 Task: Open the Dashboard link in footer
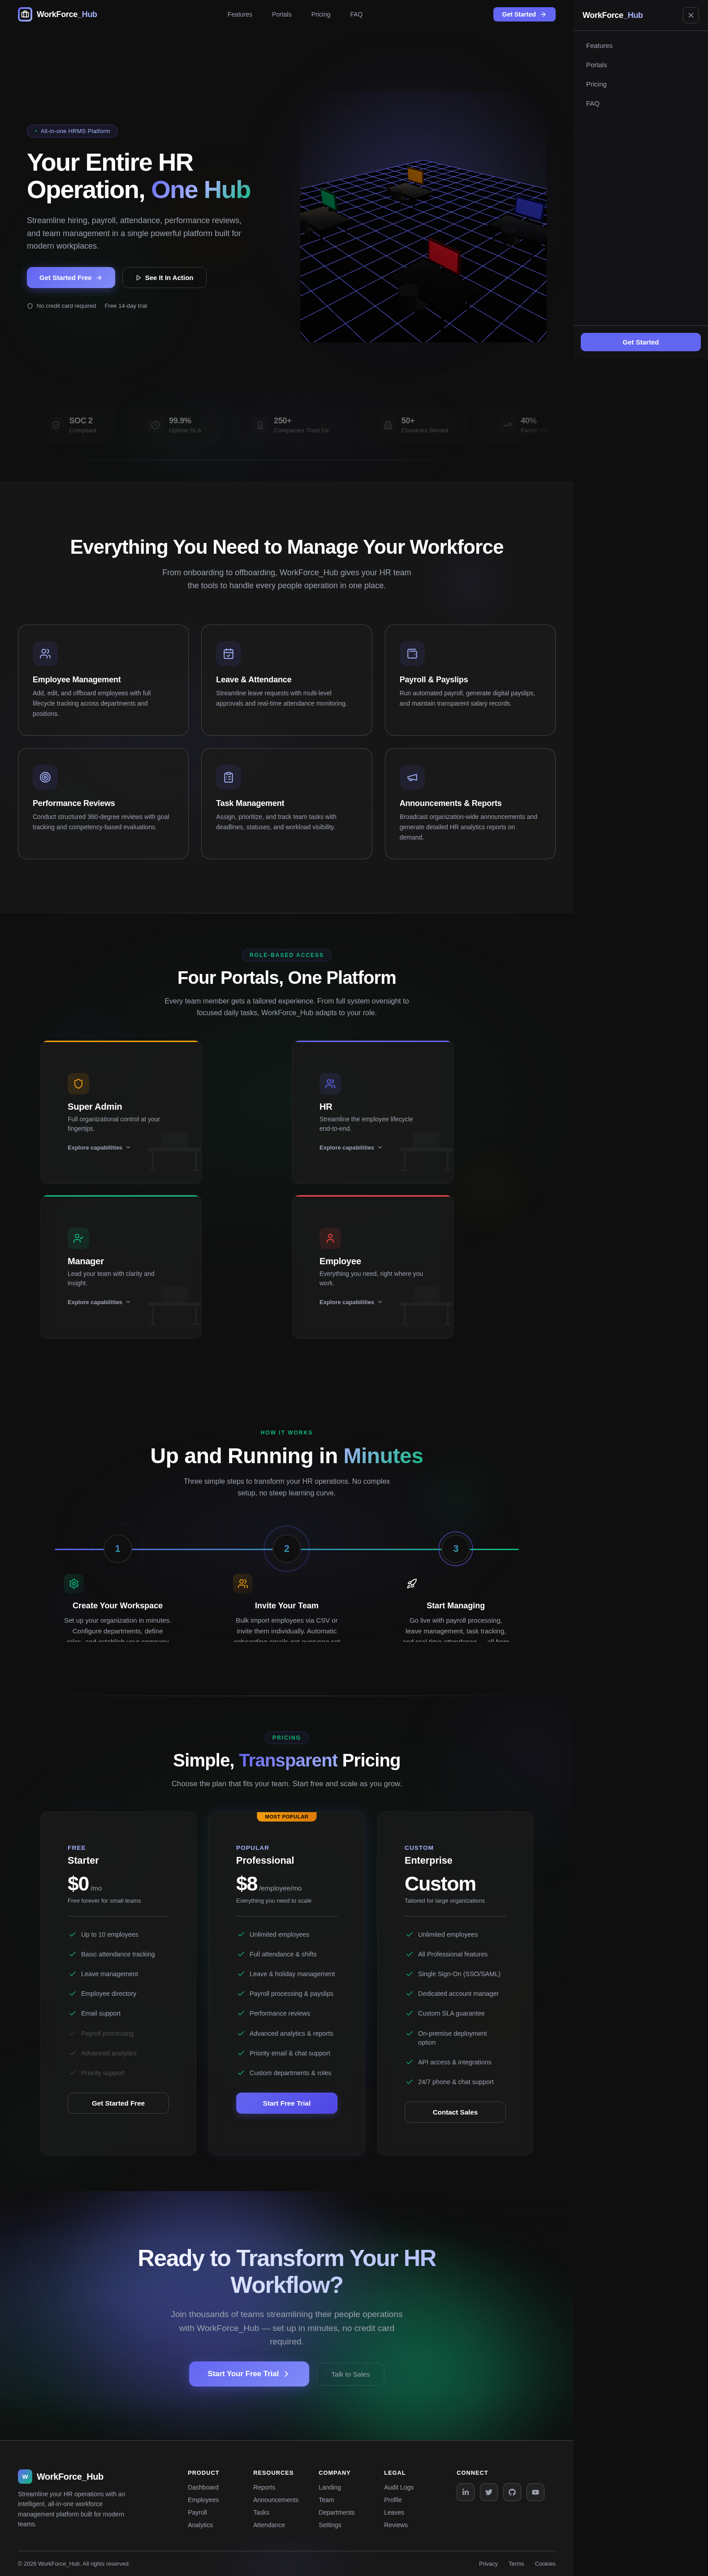[203, 2487]
